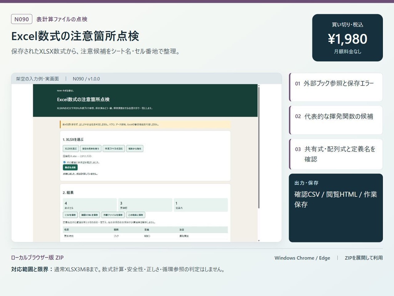Click the preview pane vertical scrollbar thumb
Image resolution: width=394 pixels, height=296 pixels.
[259, 147]
